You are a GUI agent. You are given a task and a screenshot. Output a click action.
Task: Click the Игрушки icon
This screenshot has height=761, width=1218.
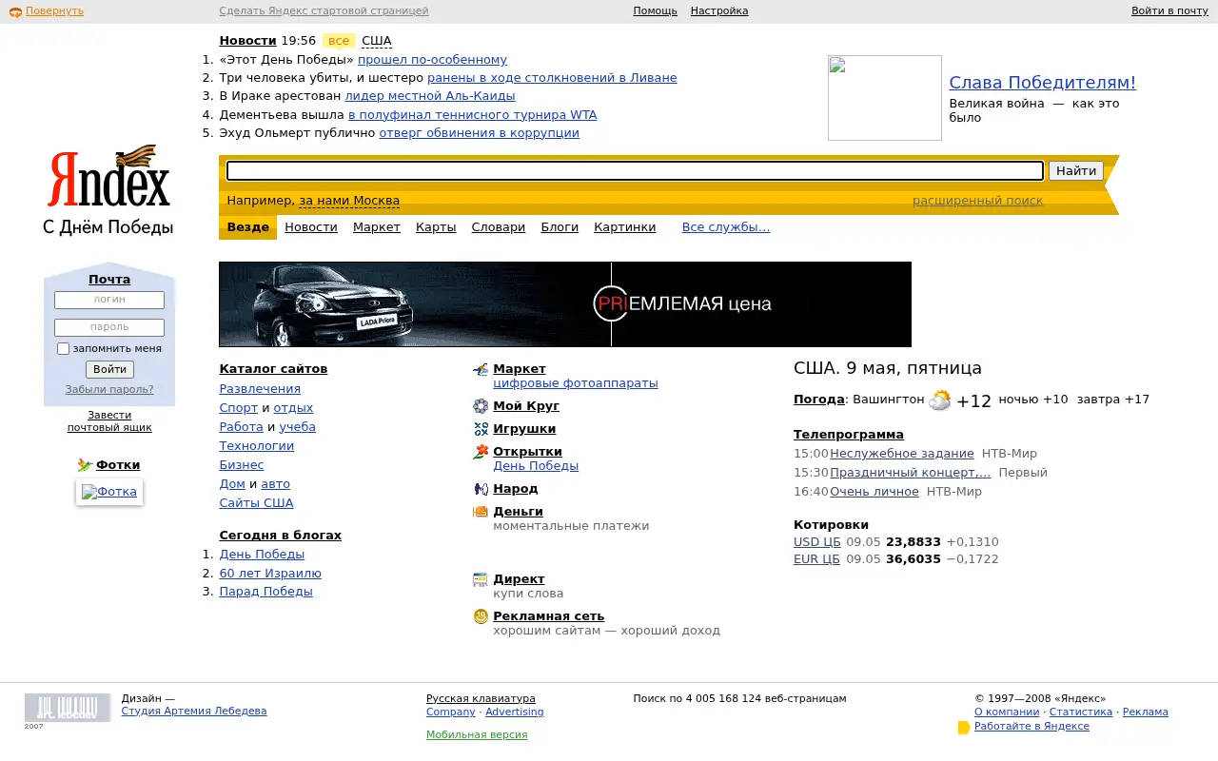tap(481, 429)
